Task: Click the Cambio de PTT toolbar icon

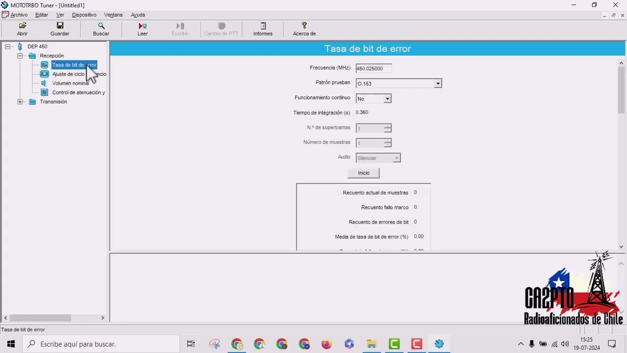Action: click(221, 25)
